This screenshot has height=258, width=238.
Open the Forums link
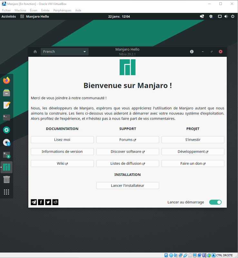[128, 140]
